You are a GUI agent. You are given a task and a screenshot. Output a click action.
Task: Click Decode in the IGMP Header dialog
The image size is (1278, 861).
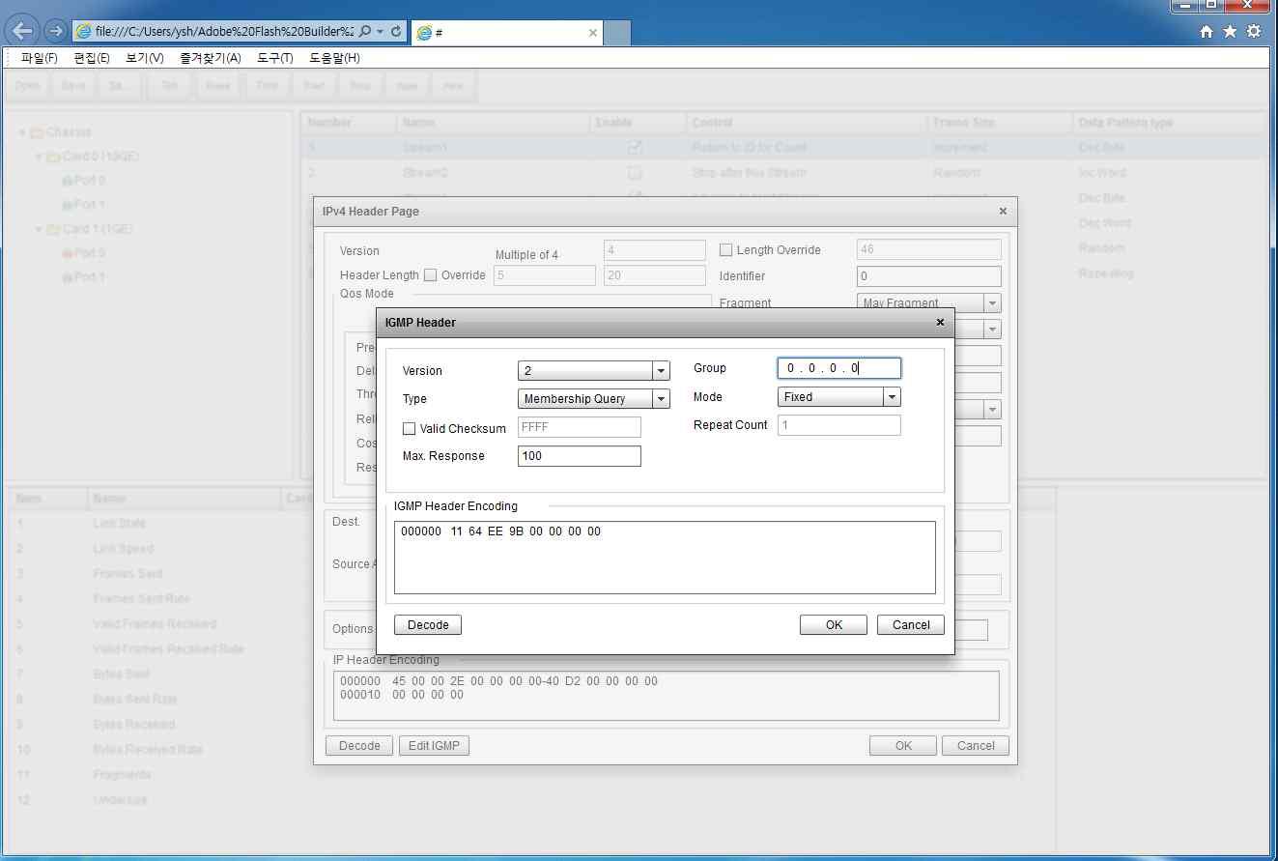pos(428,625)
